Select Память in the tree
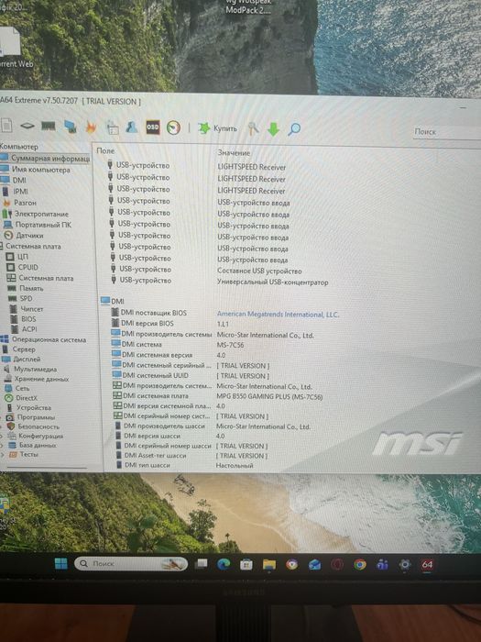 (31, 288)
